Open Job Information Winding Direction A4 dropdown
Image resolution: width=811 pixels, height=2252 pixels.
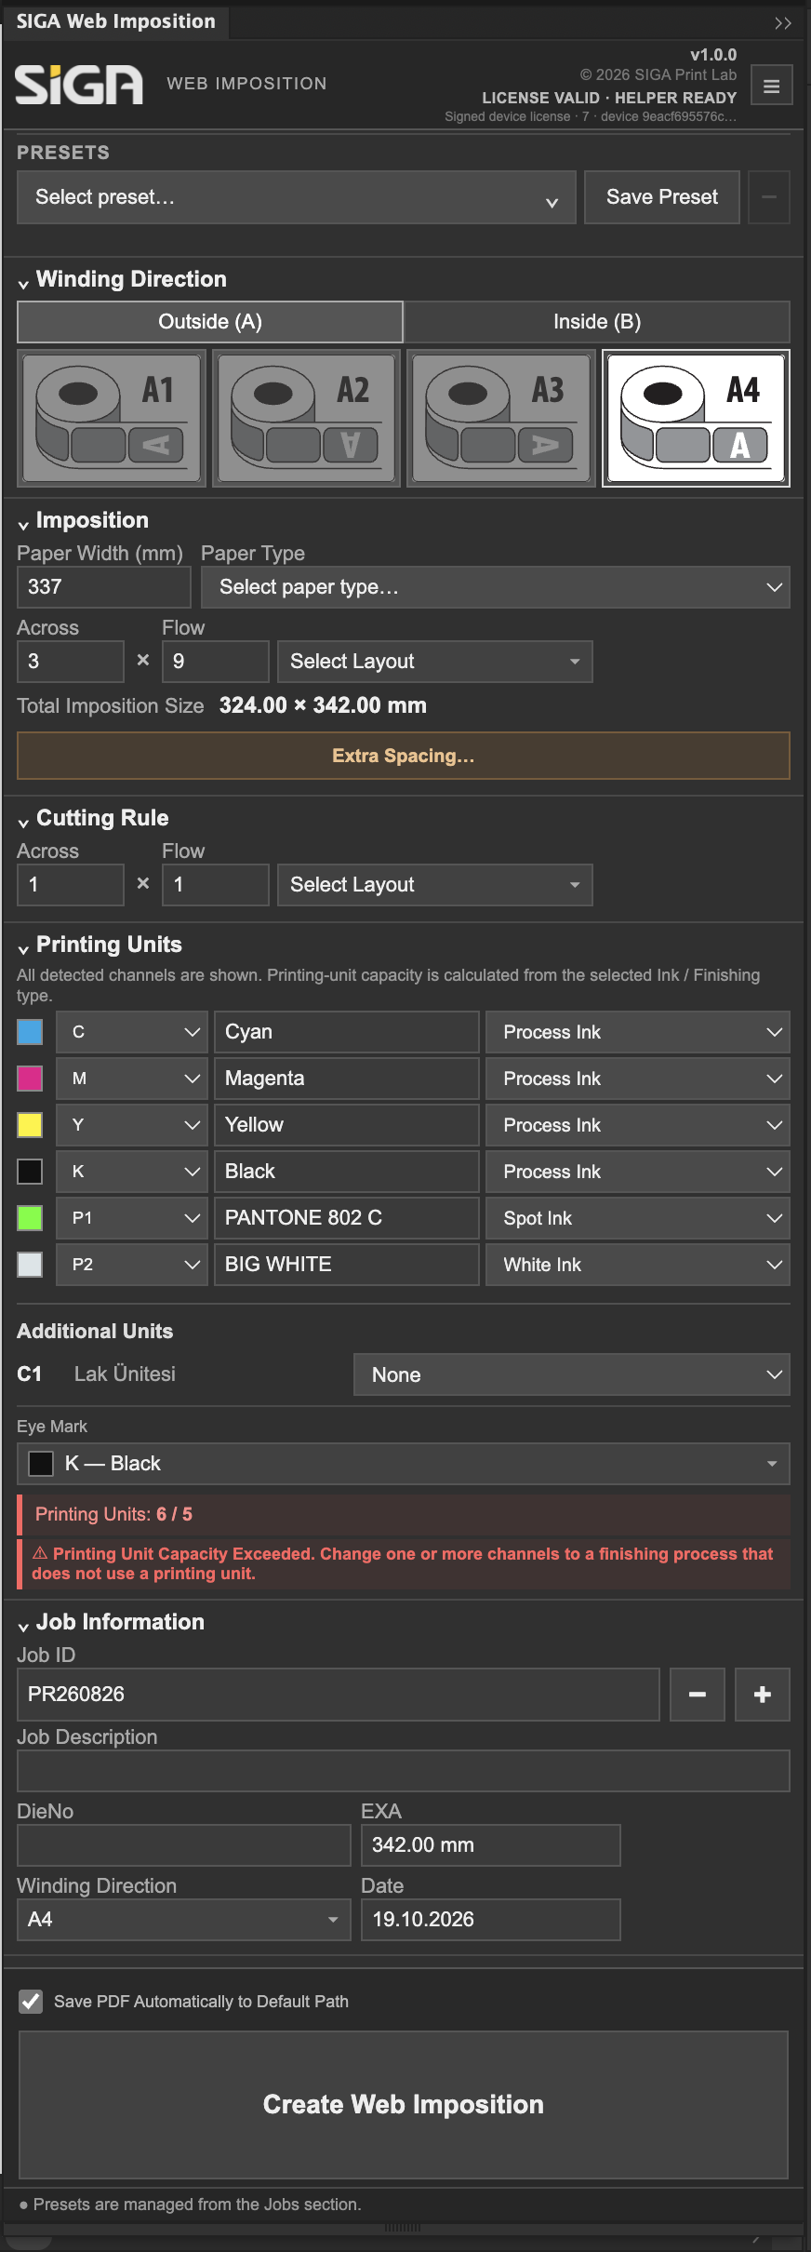(183, 1920)
